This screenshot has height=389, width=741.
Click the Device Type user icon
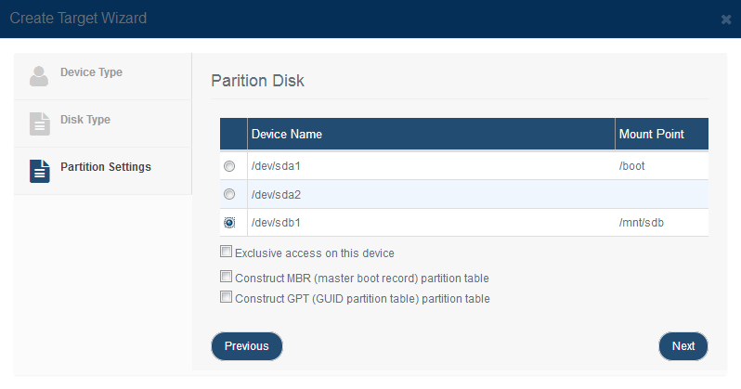click(x=39, y=76)
